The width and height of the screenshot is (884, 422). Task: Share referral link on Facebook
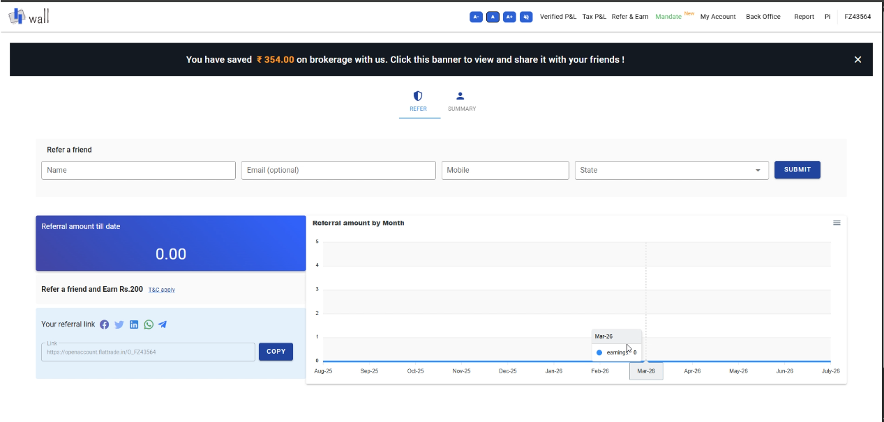[105, 325]
